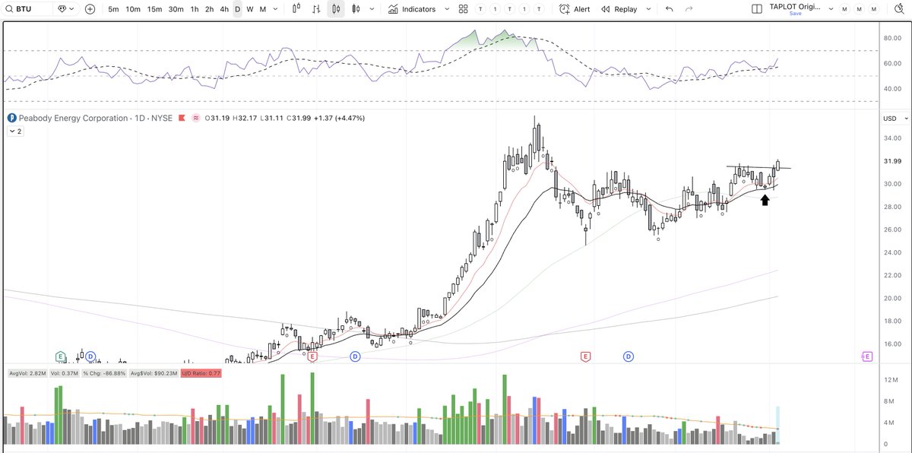The height and width of the screenshot is (453, 912).
Task: Click the purple E upcoming earnings marker
Action: 866,356
